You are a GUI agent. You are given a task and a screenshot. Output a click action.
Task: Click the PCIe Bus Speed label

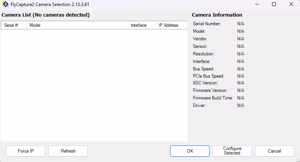coord(208,76)
